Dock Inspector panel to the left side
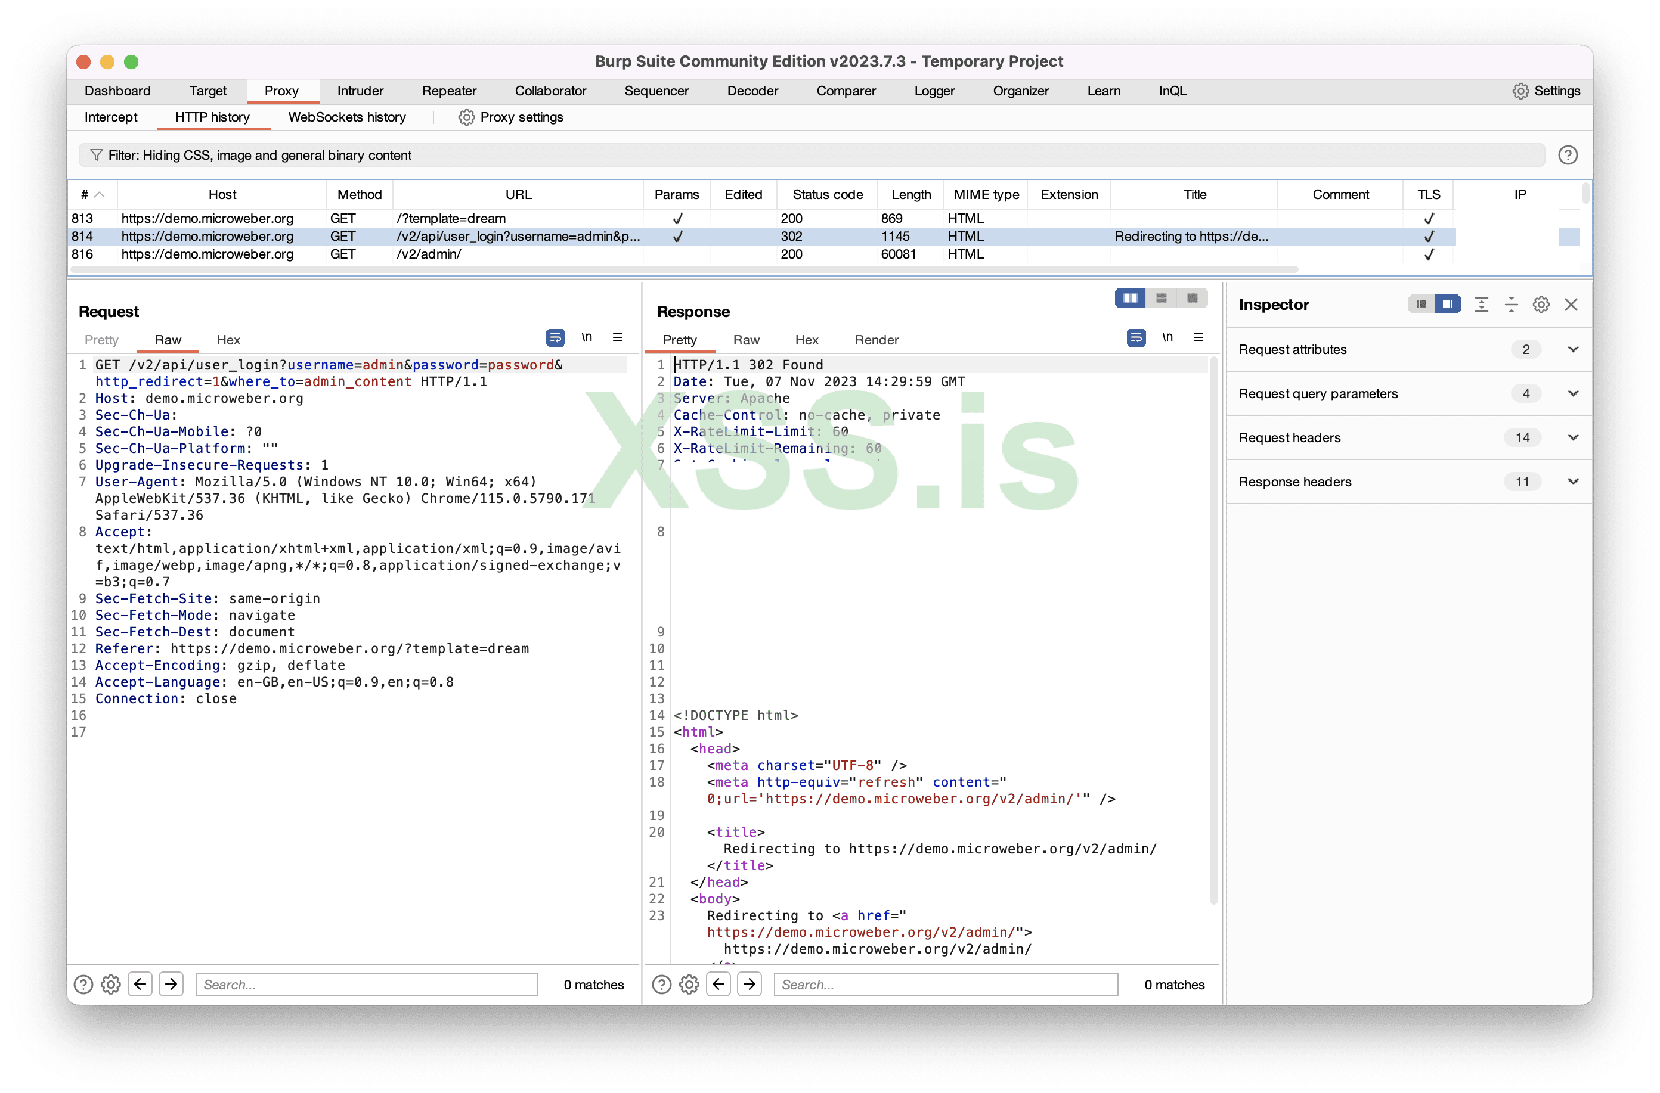 (1421, 305)
